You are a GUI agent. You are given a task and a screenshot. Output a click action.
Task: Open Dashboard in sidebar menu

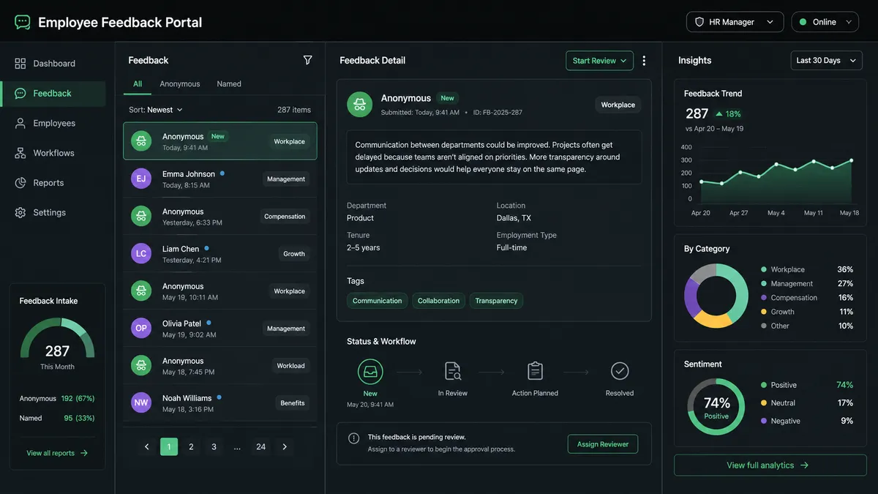pyautogui.click(x=53, y=64)
